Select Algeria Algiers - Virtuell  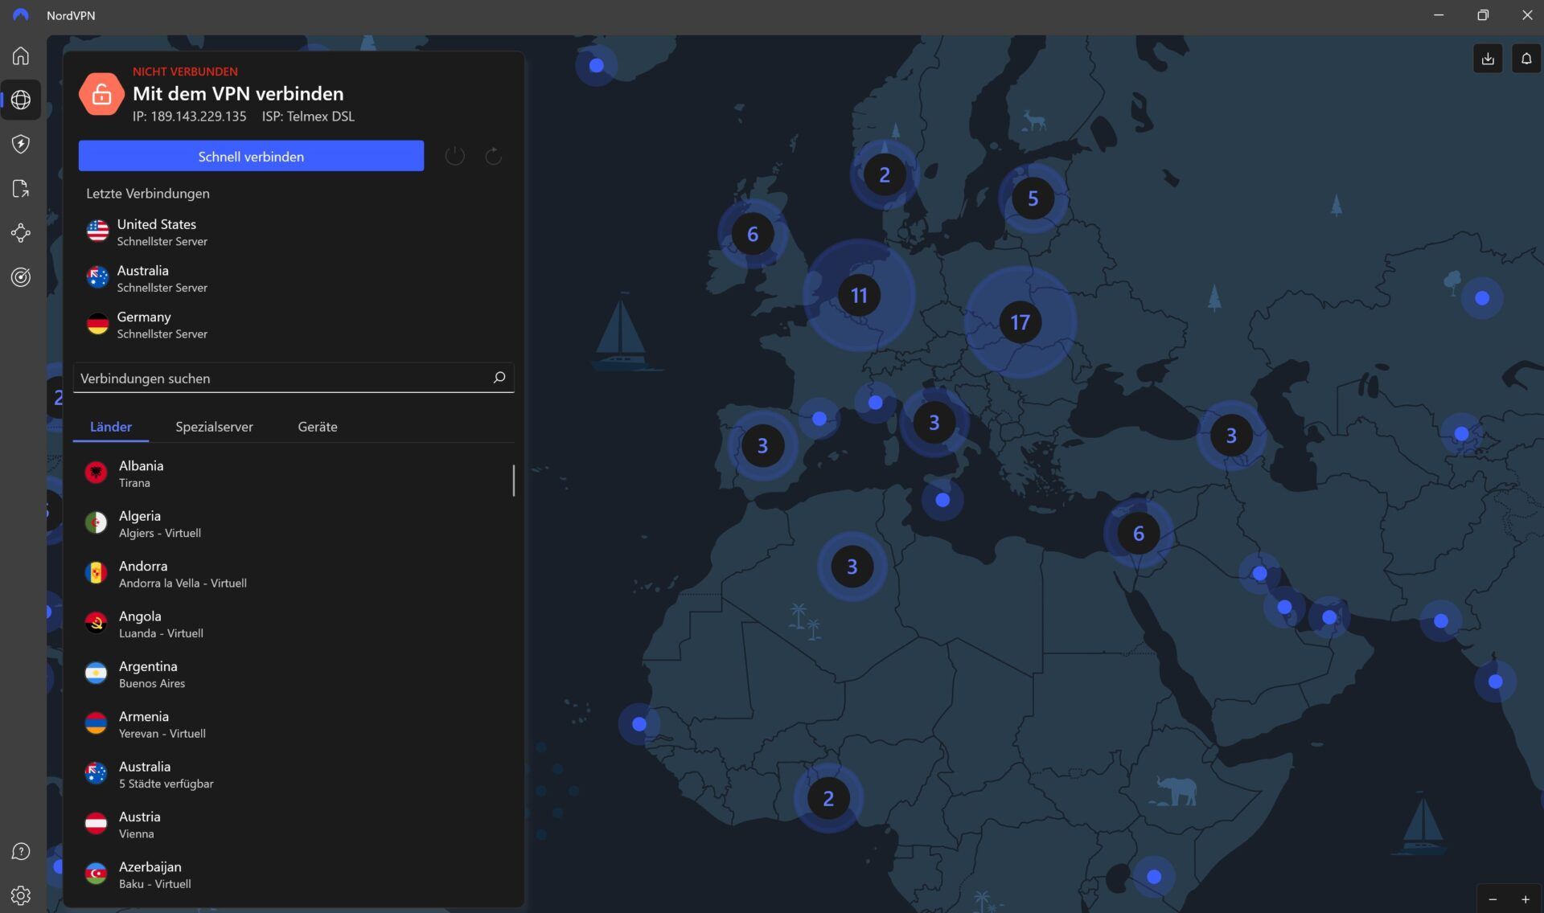pos(294,524)
